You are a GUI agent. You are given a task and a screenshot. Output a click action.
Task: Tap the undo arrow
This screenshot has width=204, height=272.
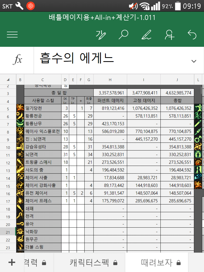192,35
